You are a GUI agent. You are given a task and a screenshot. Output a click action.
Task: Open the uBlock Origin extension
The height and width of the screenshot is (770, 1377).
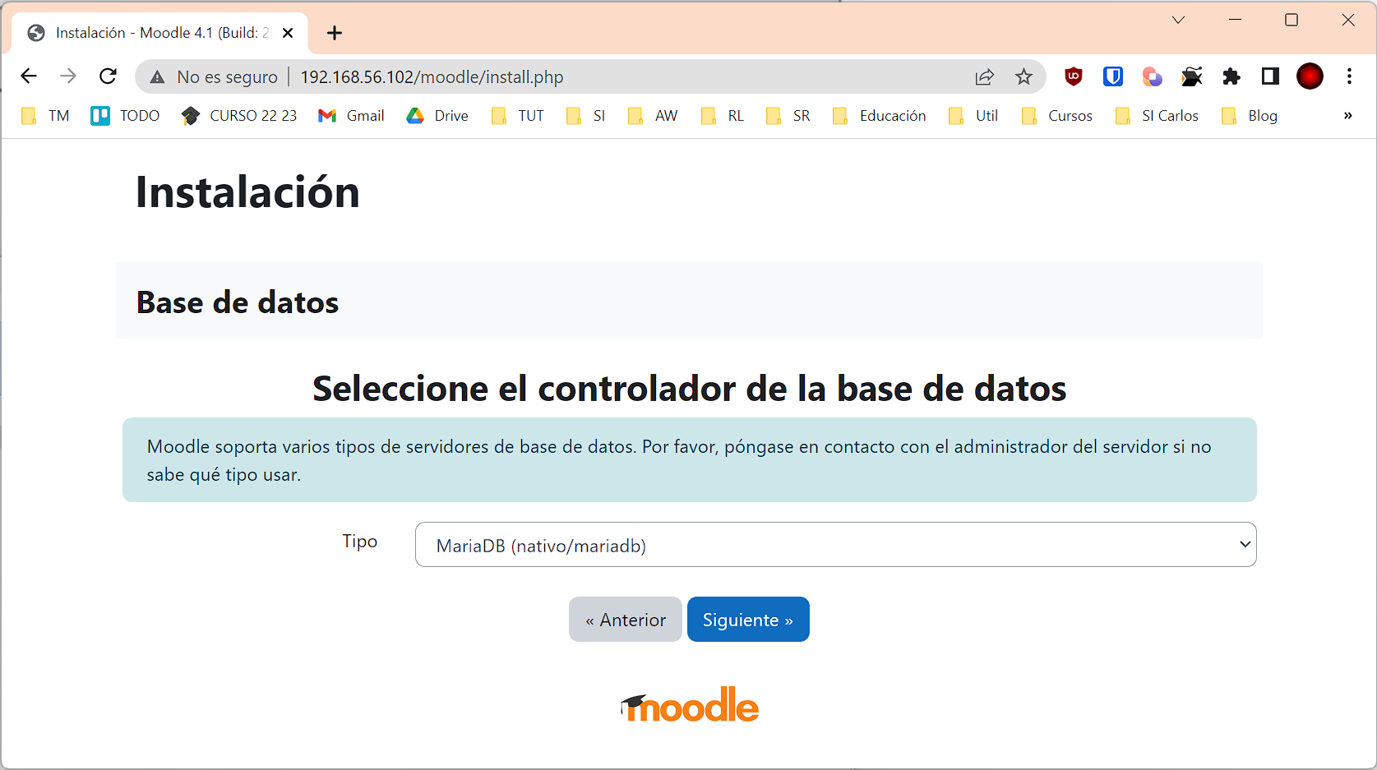(x=1073, y=76)
